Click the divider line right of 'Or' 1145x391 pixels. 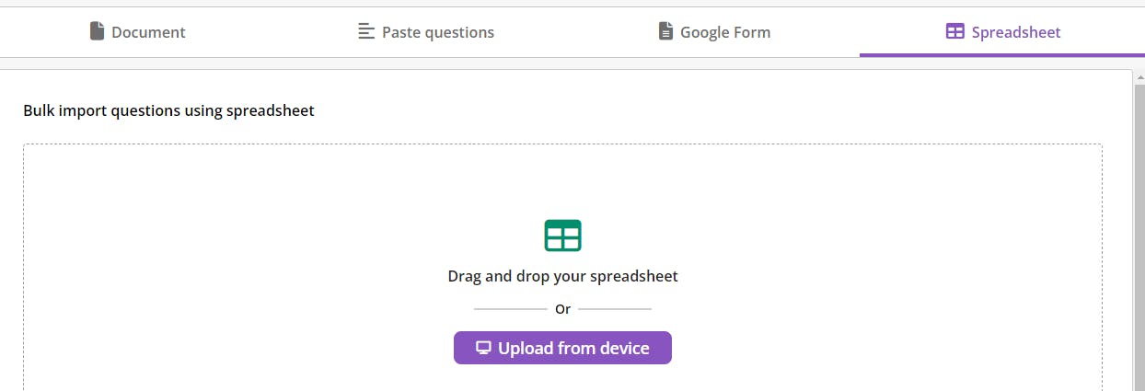pos(615,309)
